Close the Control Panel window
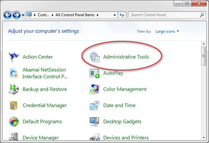This screenshot has width=209, height=143. 199,3
